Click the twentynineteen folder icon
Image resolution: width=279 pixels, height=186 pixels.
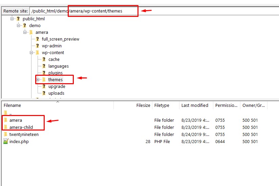tap(5, 135)
